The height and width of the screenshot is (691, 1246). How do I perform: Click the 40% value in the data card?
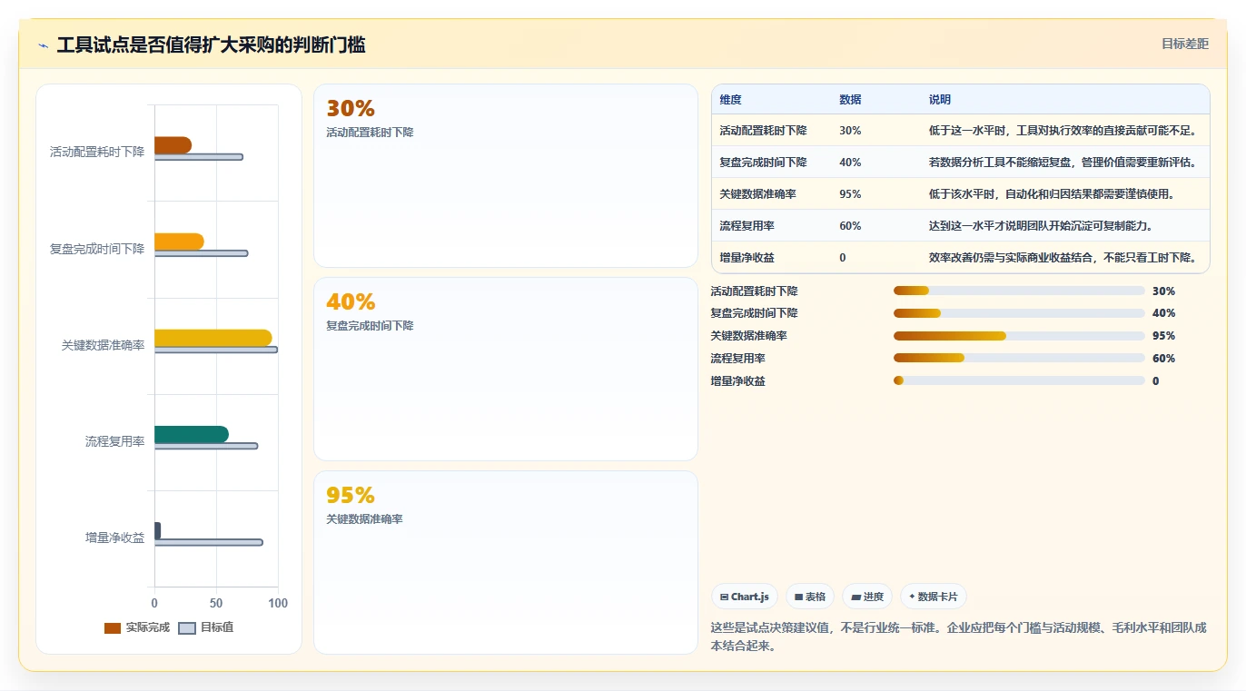coord(351,301)
